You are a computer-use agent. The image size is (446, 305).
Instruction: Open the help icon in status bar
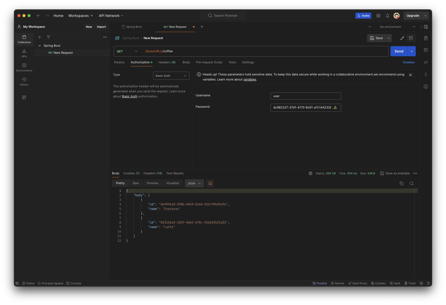(x=428, y=283)
